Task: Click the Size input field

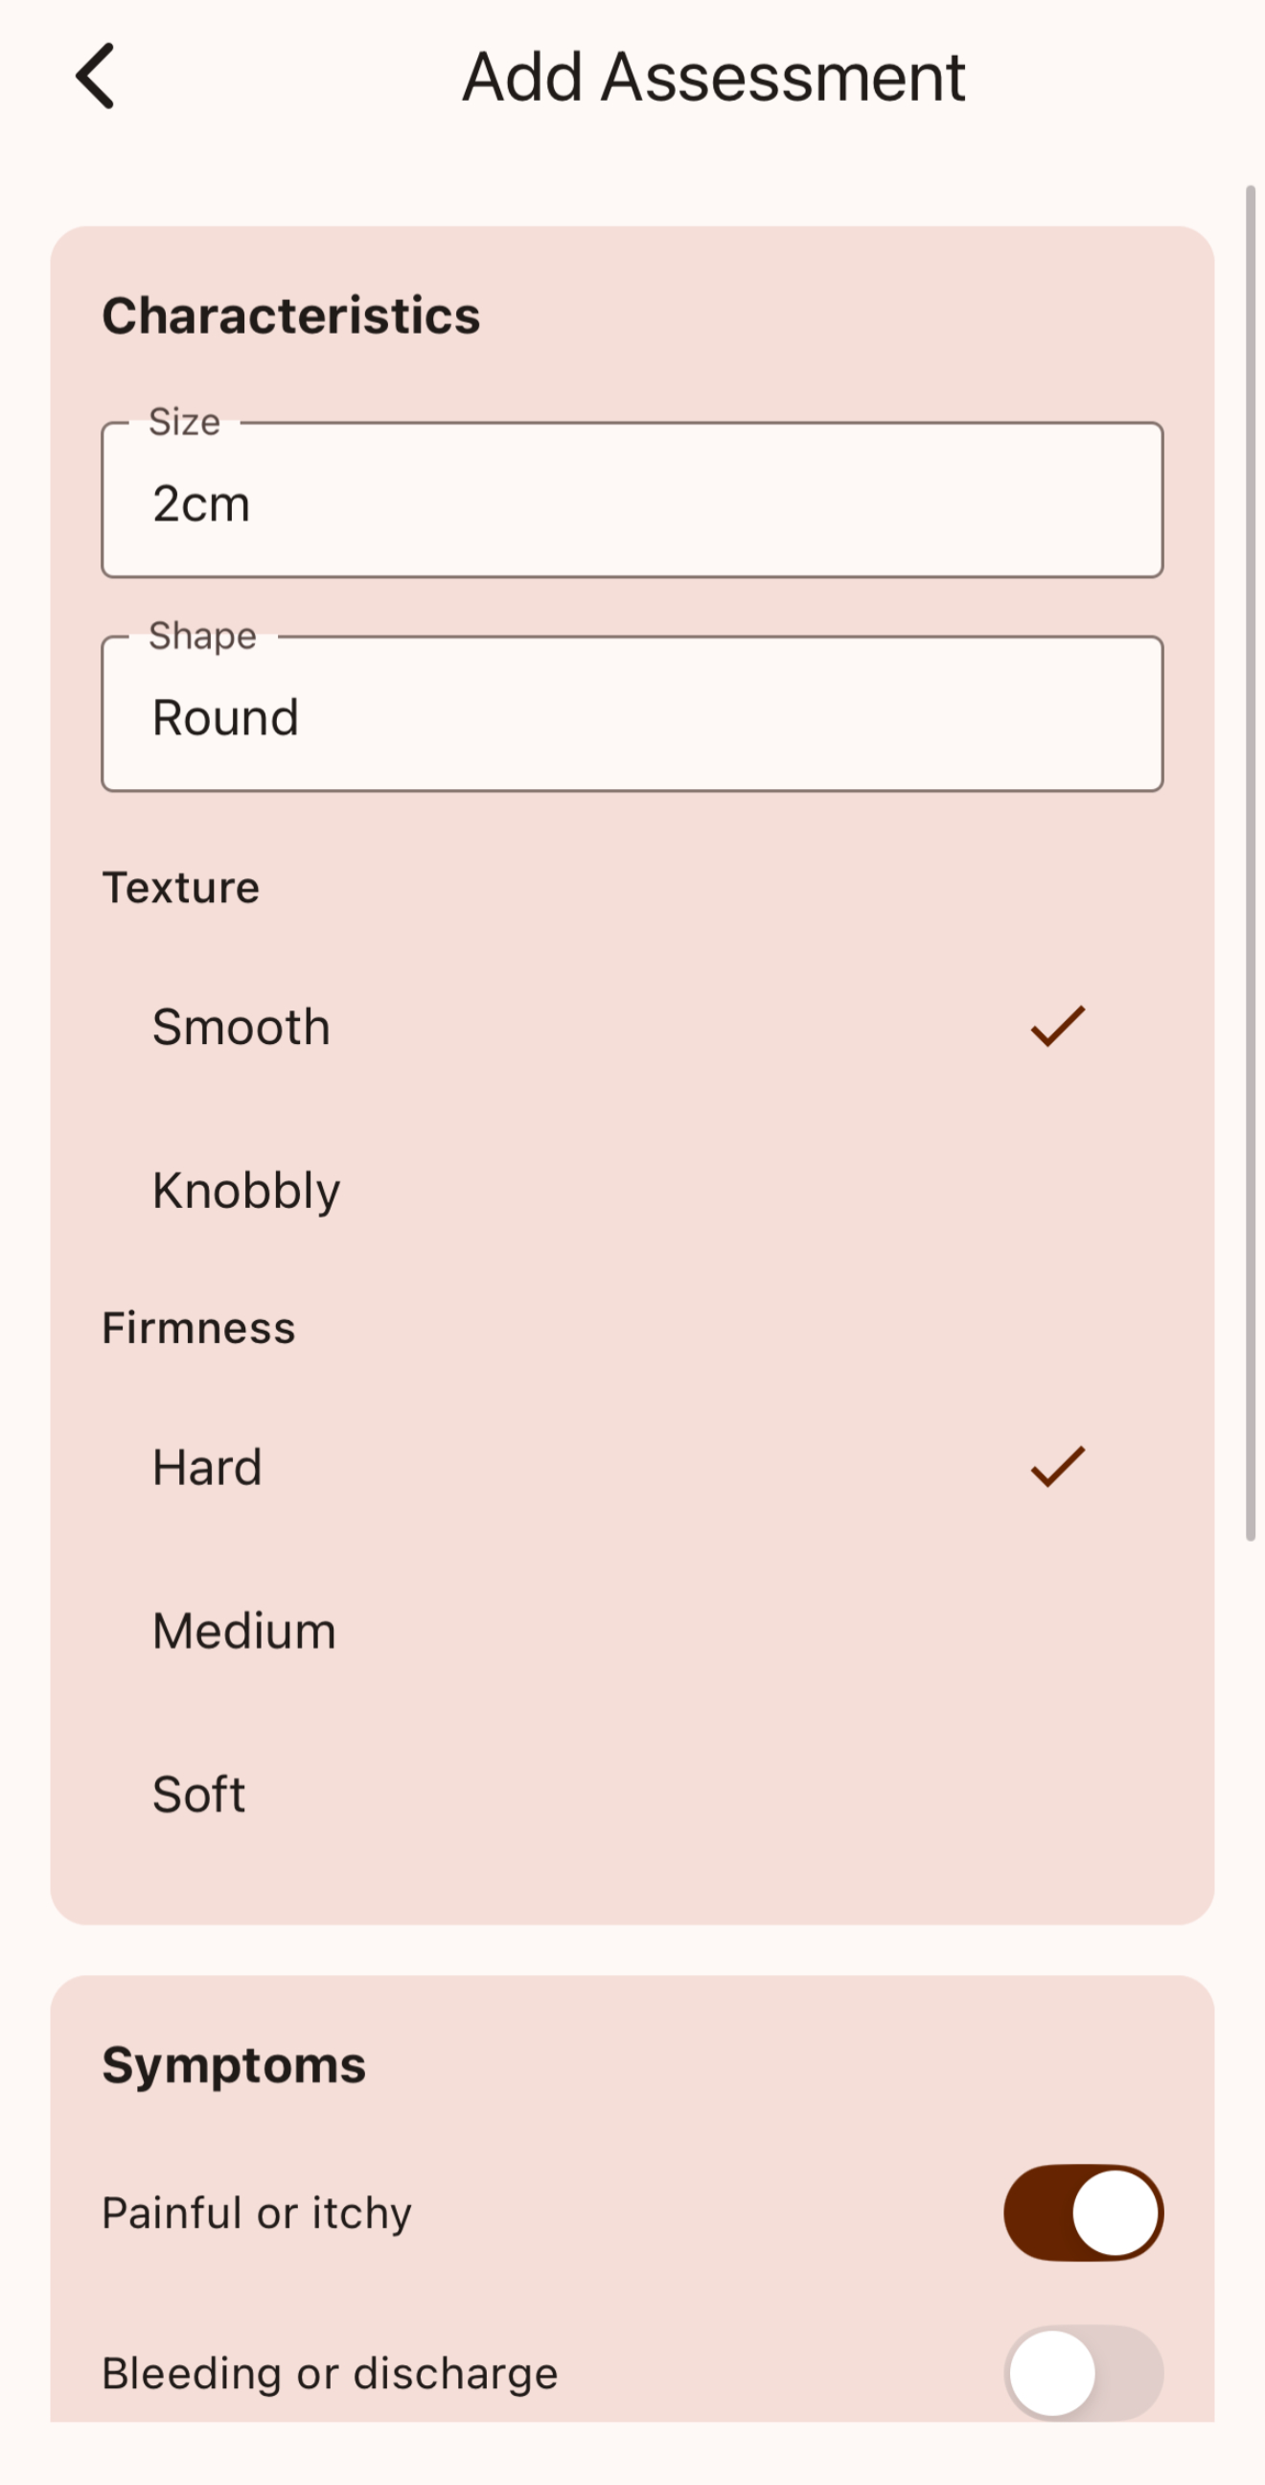Action: (x=632, y=499)
